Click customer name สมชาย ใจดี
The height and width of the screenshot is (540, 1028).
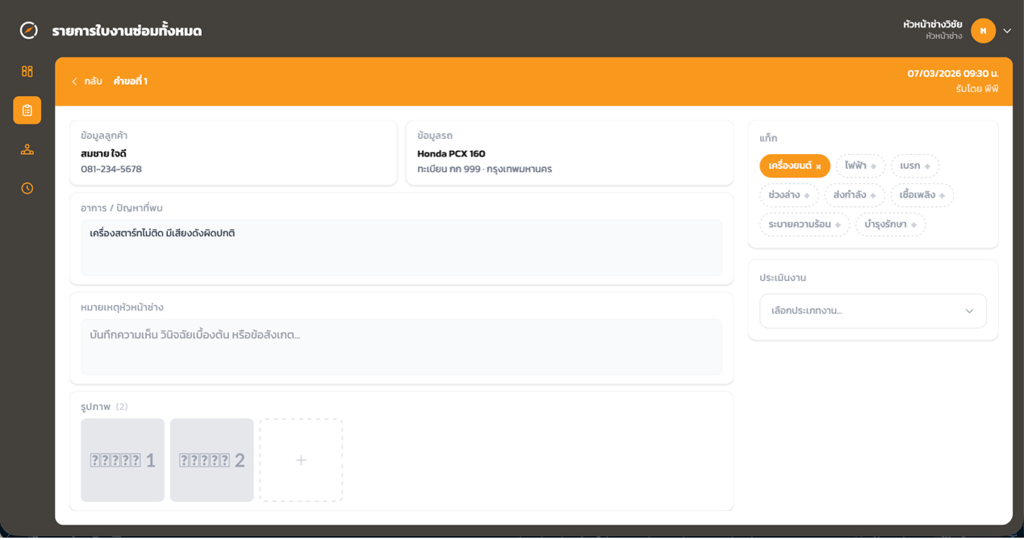[104, 154]
